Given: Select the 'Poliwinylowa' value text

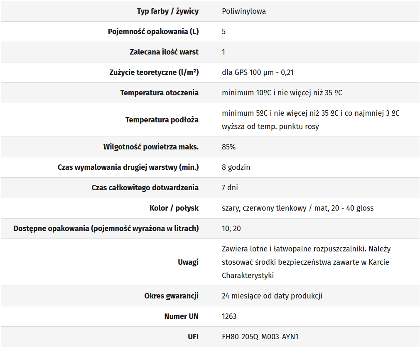Looking at the screenshot, I should point(244,11).
